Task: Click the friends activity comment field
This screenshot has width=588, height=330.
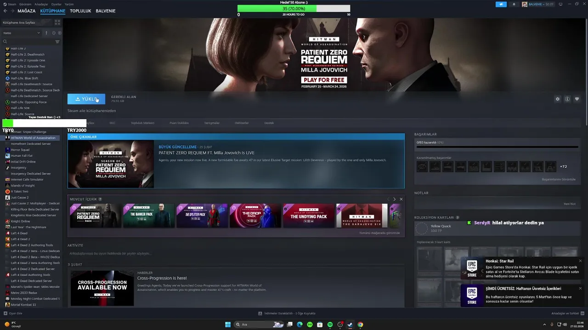Action: point(236,253)
